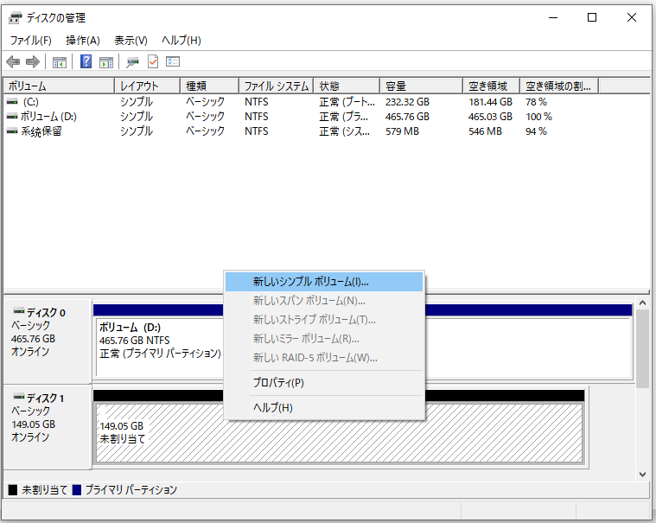656x523 pixels.
Task: Click the drive icon beside 系統保留
Action: pos(13,131)
